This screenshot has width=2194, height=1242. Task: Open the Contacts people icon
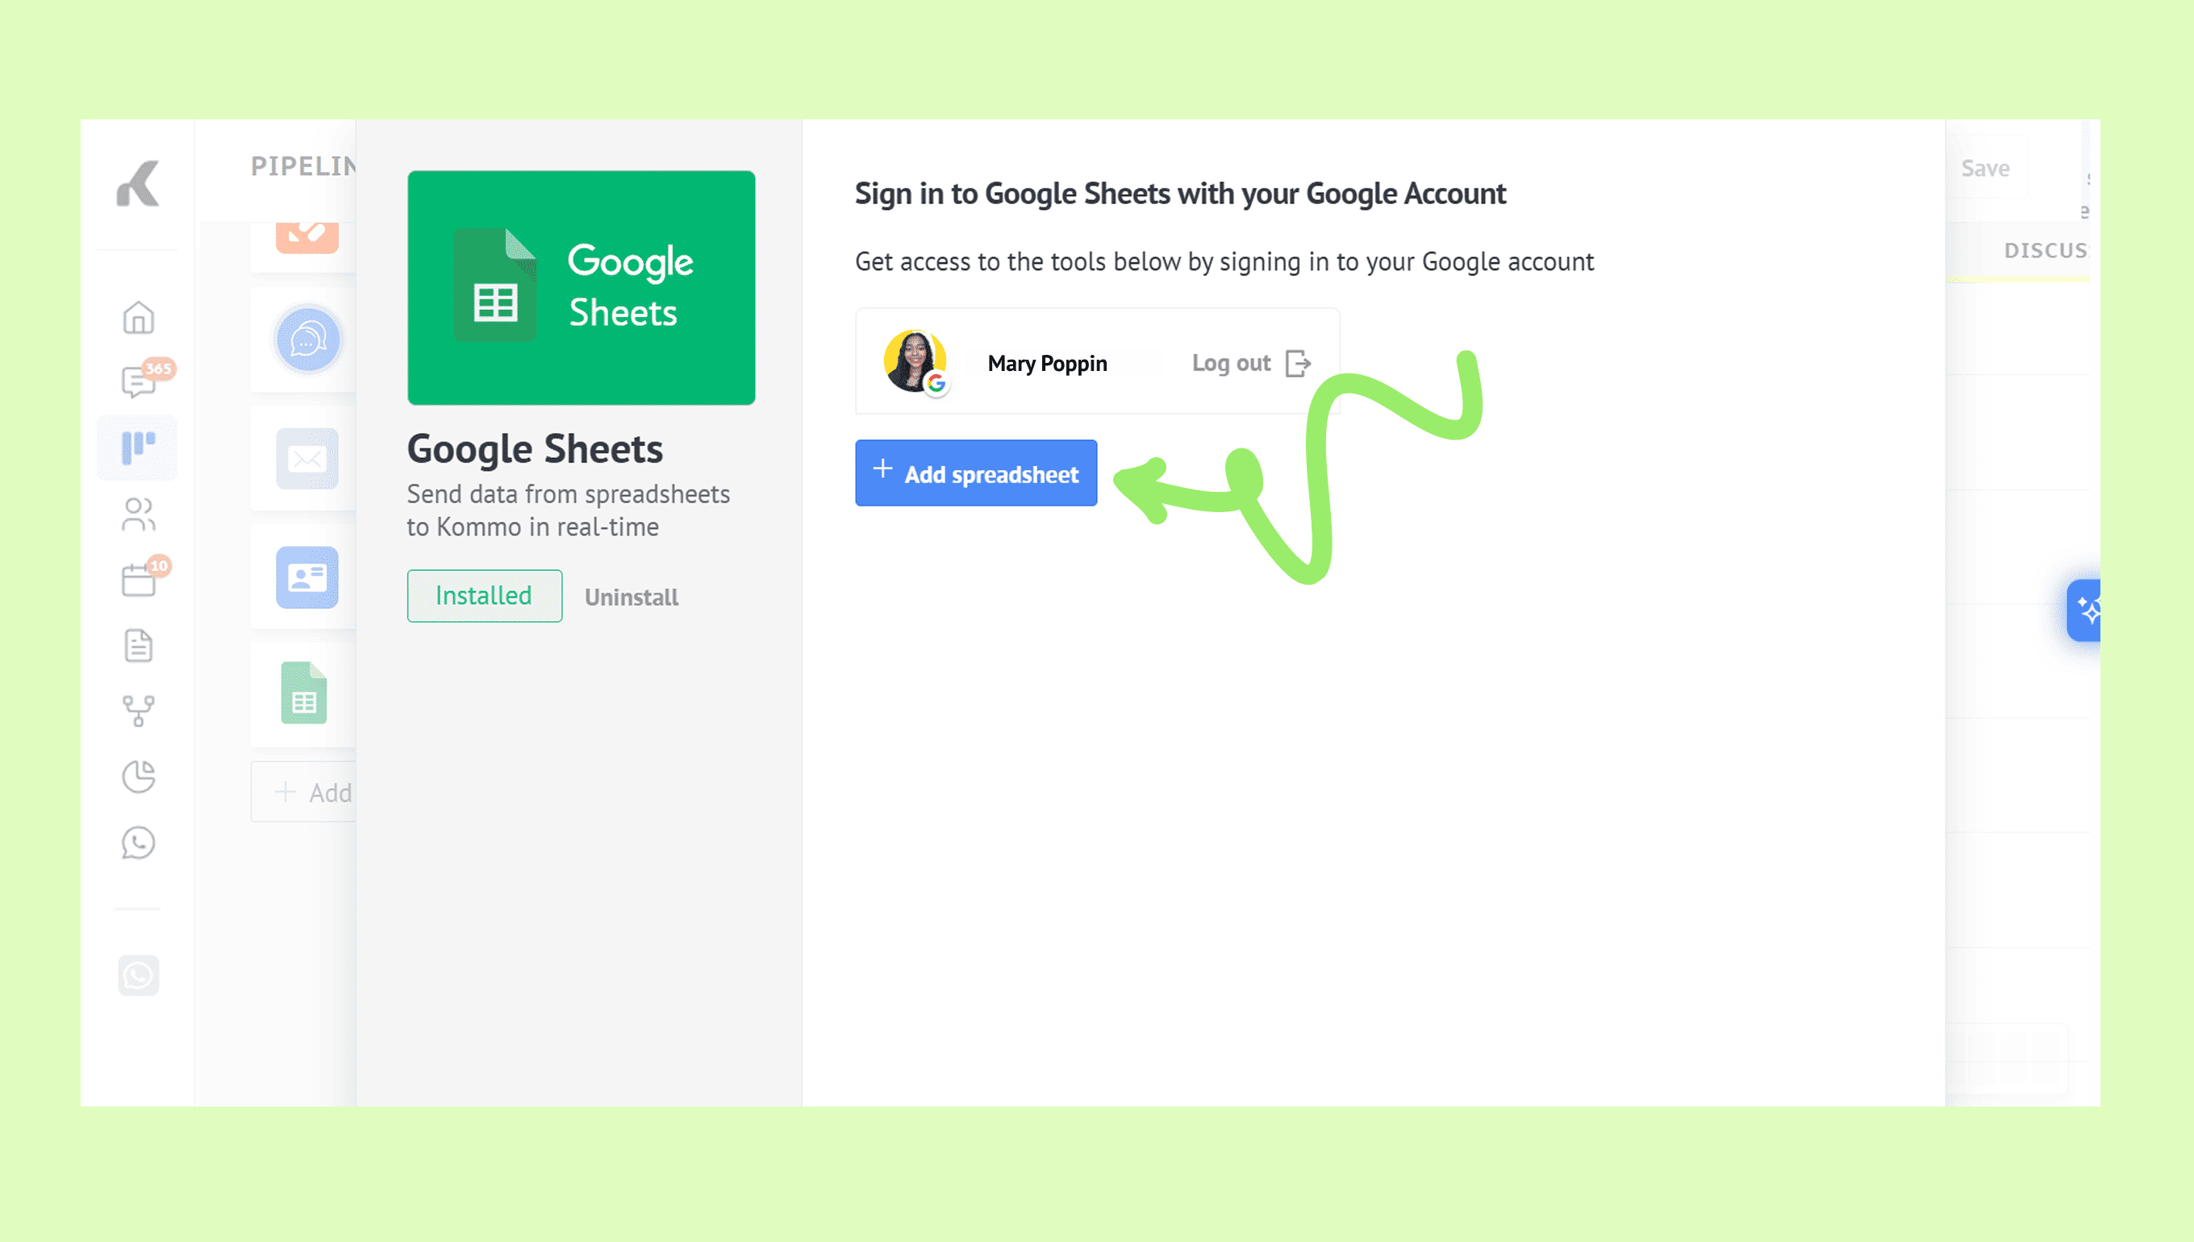(x=138, y=515)
